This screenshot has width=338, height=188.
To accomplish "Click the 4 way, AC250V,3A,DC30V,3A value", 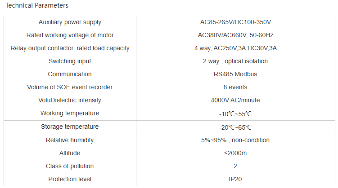I will click(235, 48).
